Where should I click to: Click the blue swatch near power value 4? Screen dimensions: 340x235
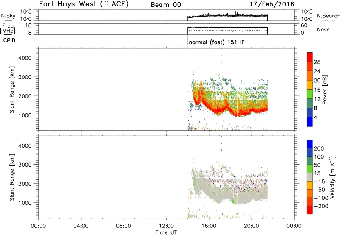coord(310,122)
